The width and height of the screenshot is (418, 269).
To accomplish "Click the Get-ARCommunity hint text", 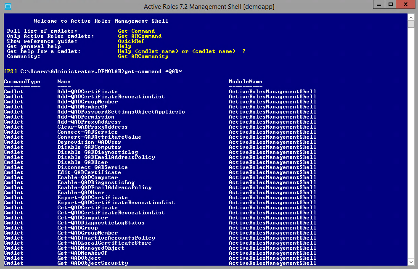I will [143, 56].
